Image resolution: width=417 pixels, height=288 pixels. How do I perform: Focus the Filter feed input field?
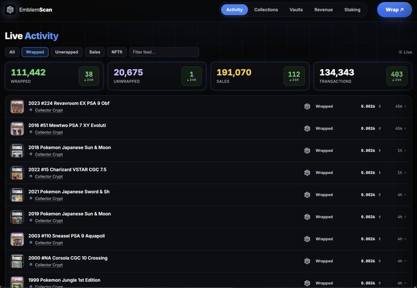[x=164, y=52]
